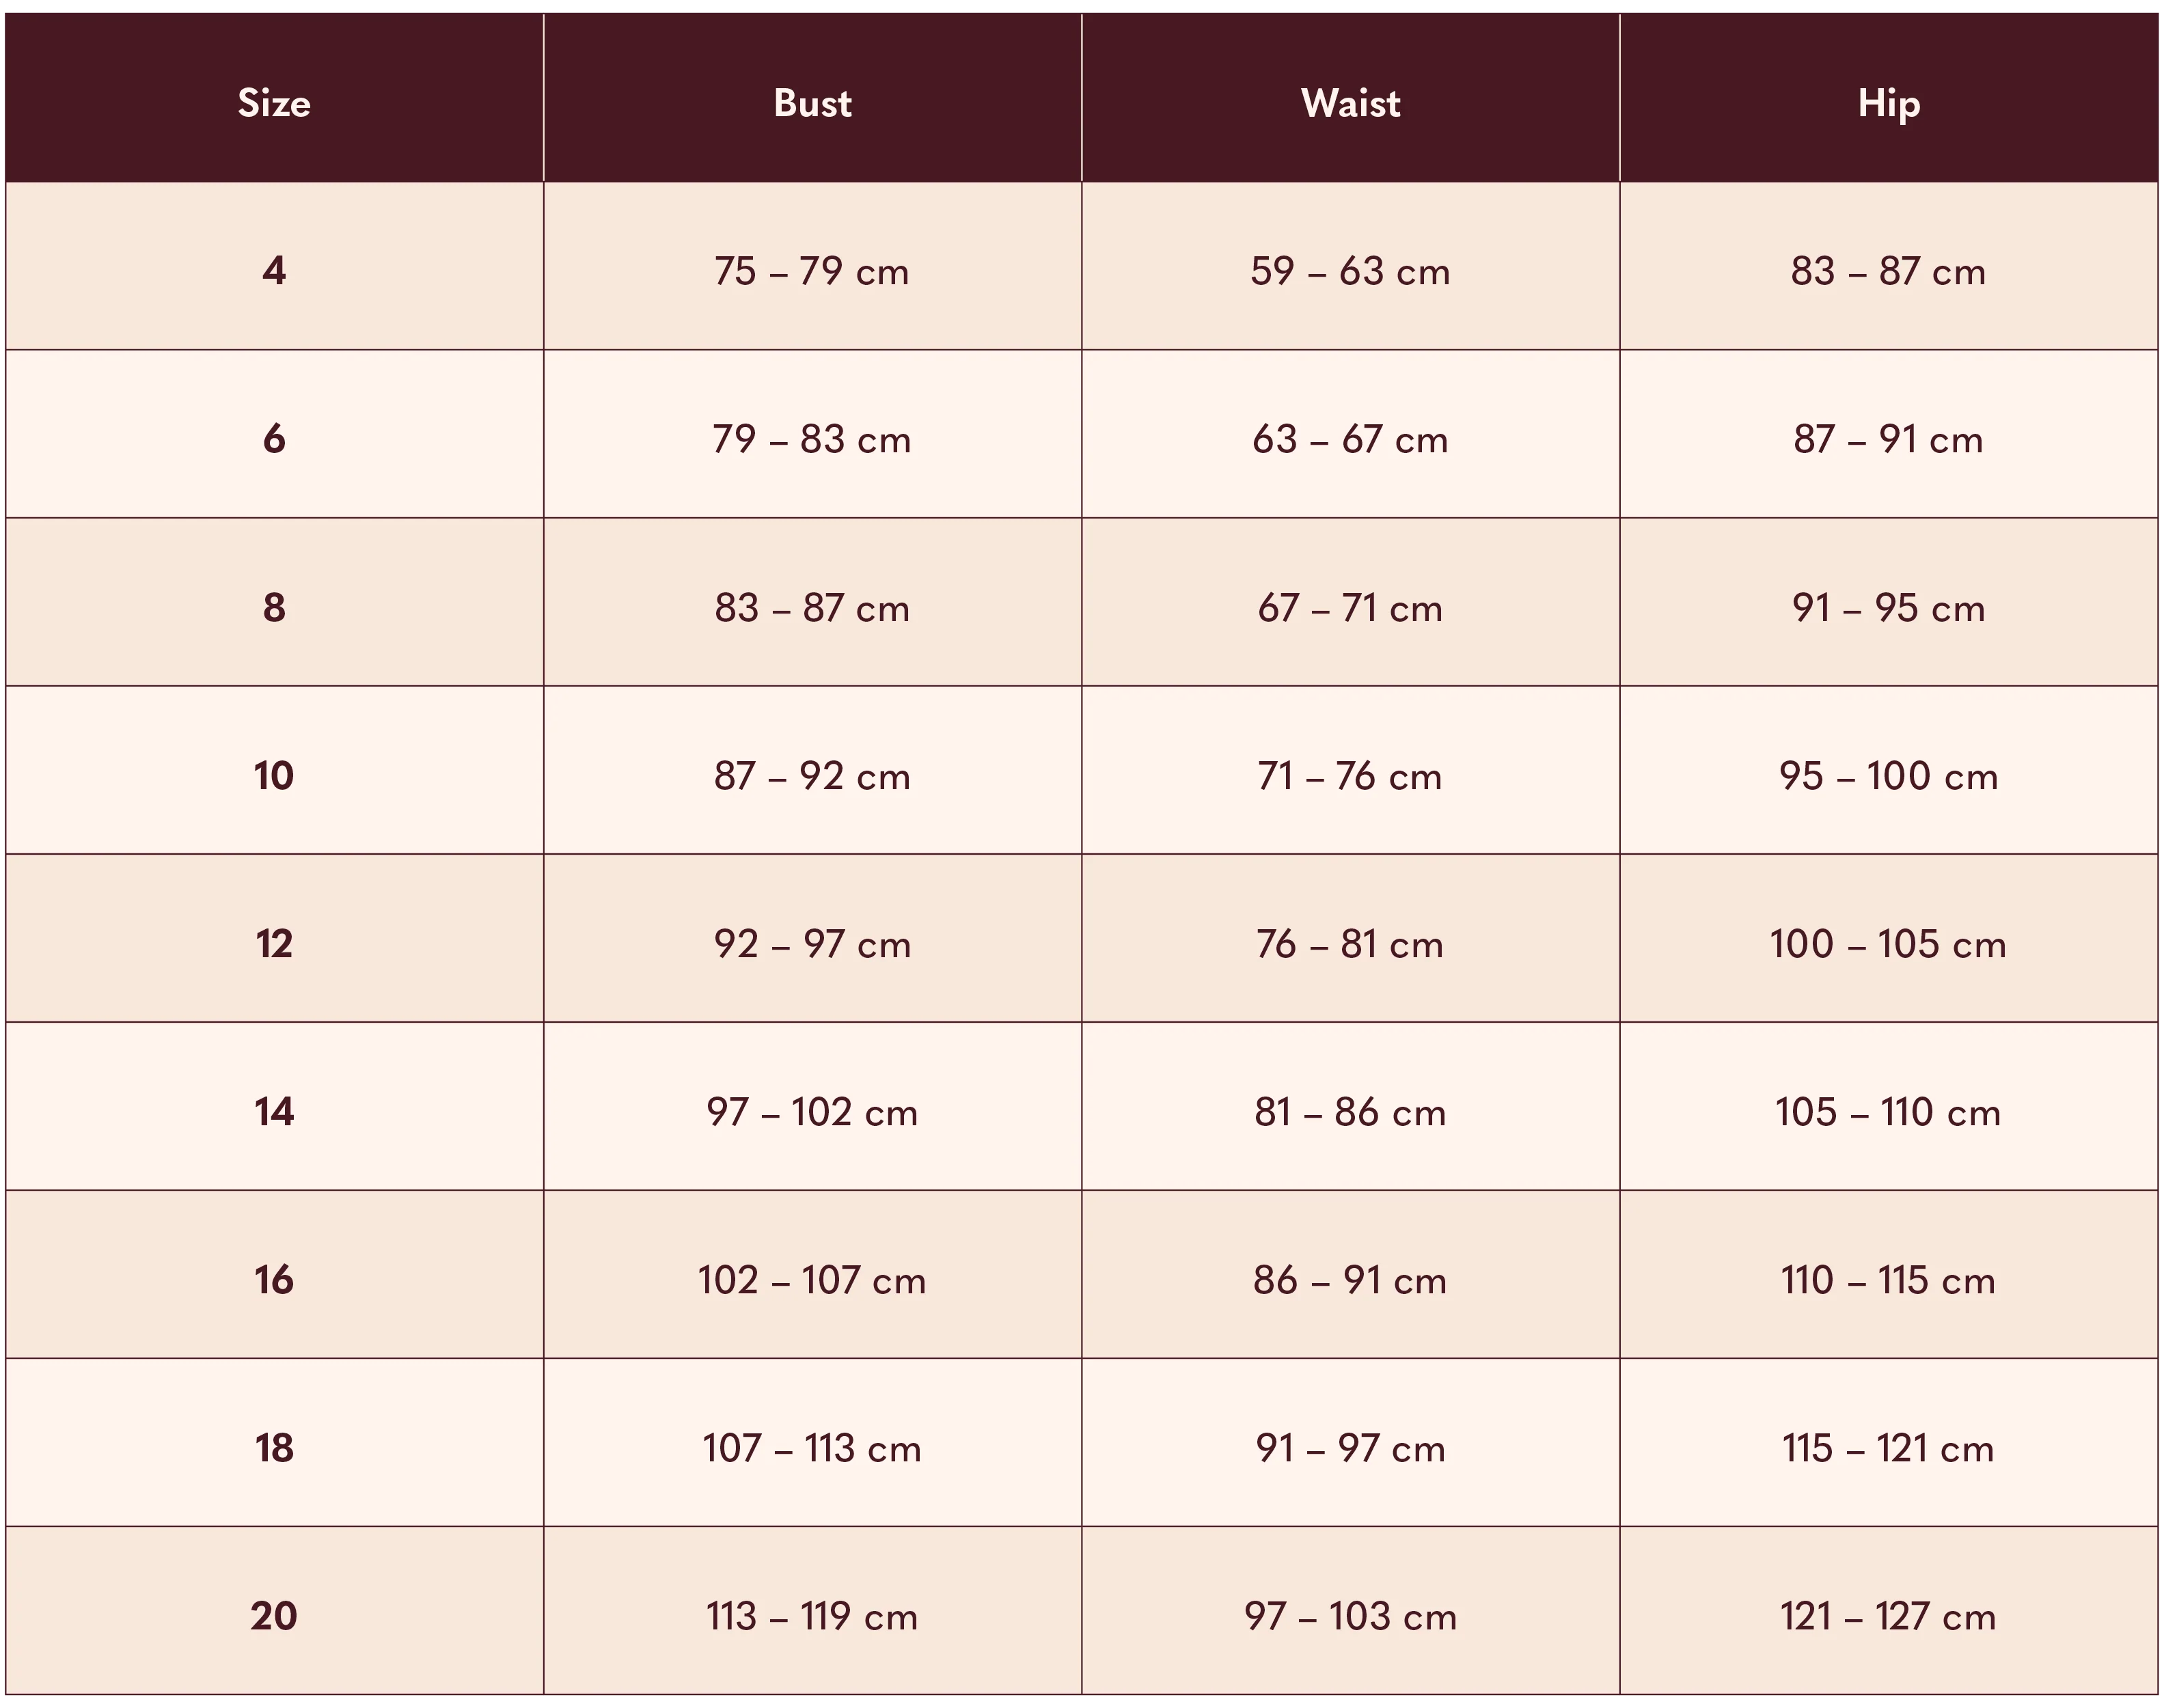Select the size 18 row label
2164x1708 pixels.
pos(274,1448)
